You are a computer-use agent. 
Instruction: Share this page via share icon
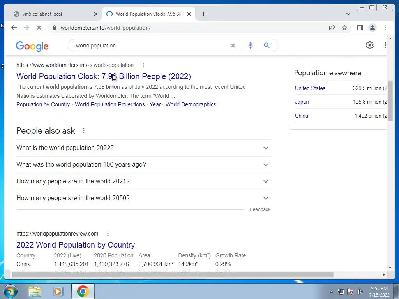[x=332, y=28]
